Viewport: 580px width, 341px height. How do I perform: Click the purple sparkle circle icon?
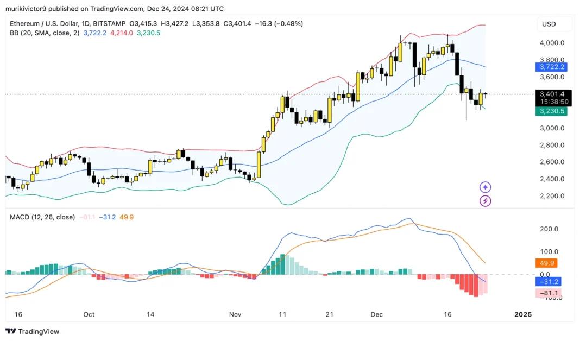tap(485, 187)
